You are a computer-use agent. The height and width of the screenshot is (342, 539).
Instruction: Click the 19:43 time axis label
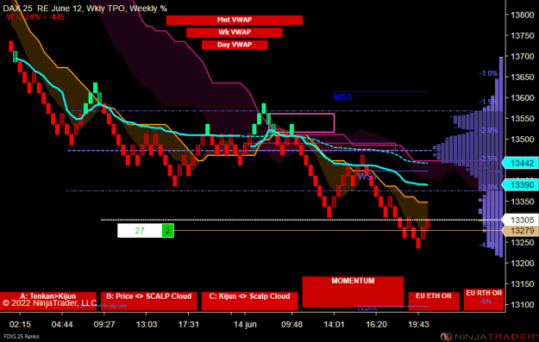[x=418, y=325]
